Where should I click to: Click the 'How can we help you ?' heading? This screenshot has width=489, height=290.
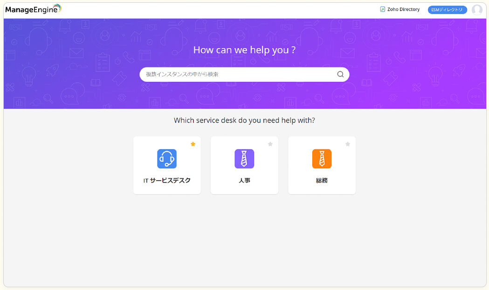244,50
